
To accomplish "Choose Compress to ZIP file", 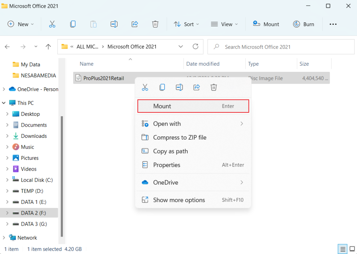I will point(180,137).
